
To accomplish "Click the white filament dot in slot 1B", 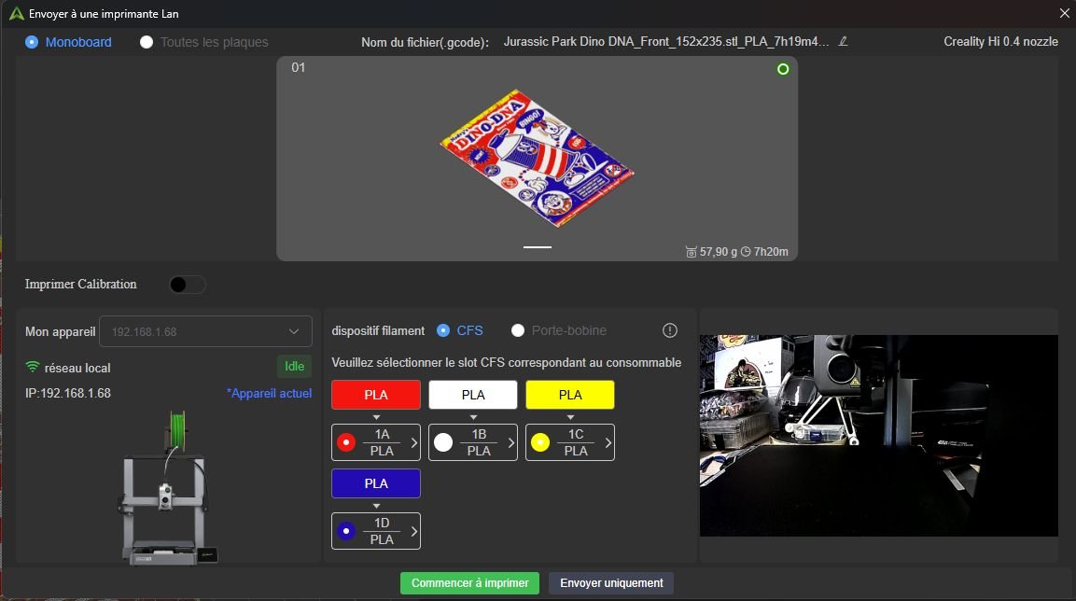I will (443, 442).
